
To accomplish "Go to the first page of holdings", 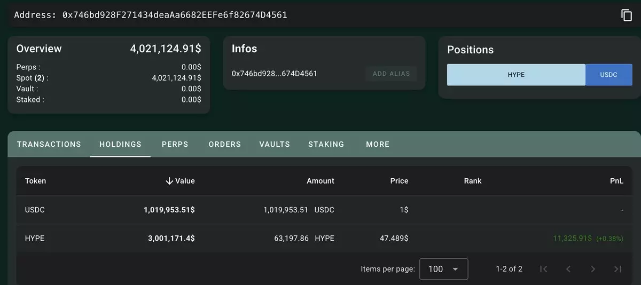I will click(544, 269).
